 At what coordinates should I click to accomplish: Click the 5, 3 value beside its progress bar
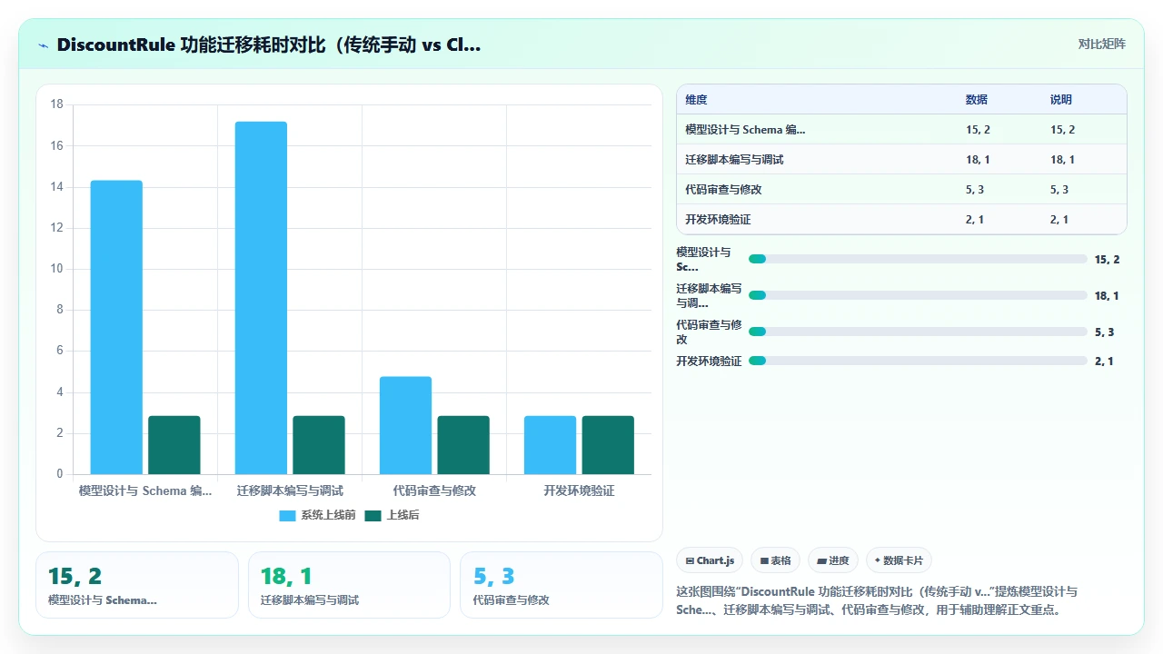pyautogui.click(x=1104, y=332)
